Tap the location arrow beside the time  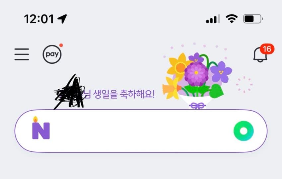click(62, 19)
